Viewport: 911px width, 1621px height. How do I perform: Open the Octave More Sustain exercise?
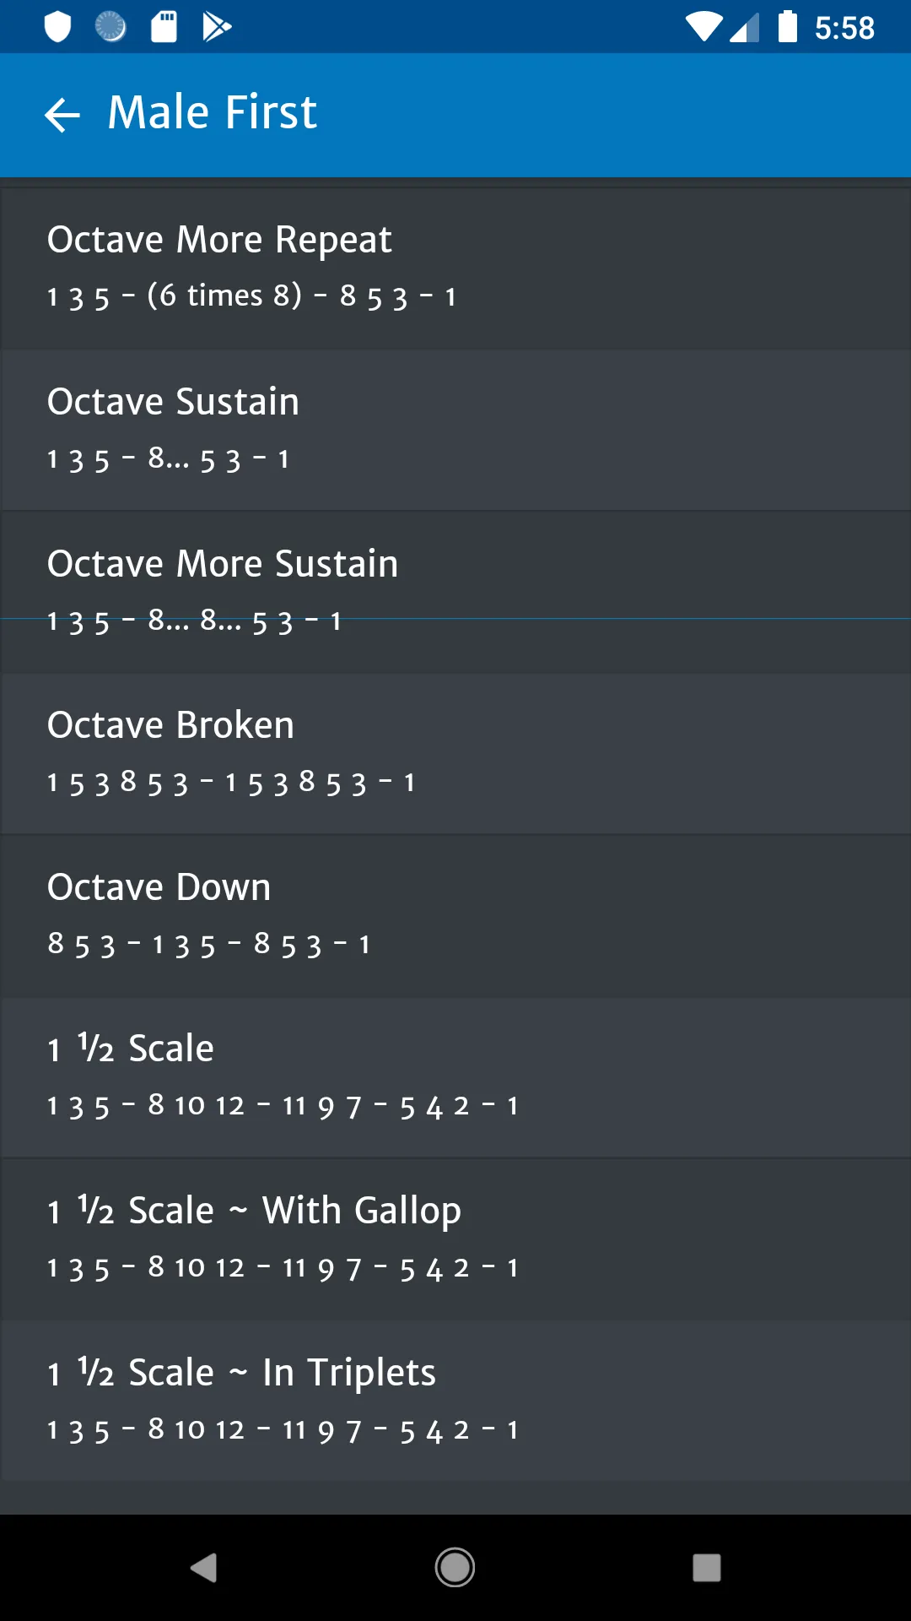click(455, 592)
